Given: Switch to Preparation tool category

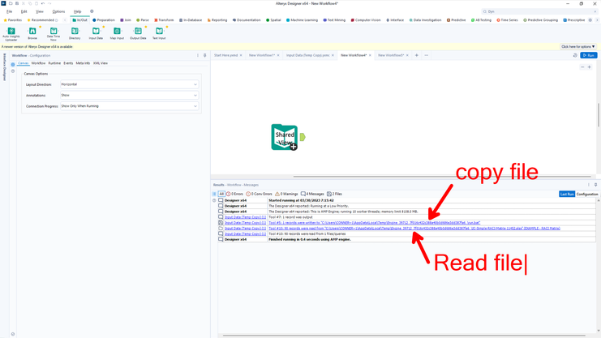Looking at the screenshot, I should (104, 20).
